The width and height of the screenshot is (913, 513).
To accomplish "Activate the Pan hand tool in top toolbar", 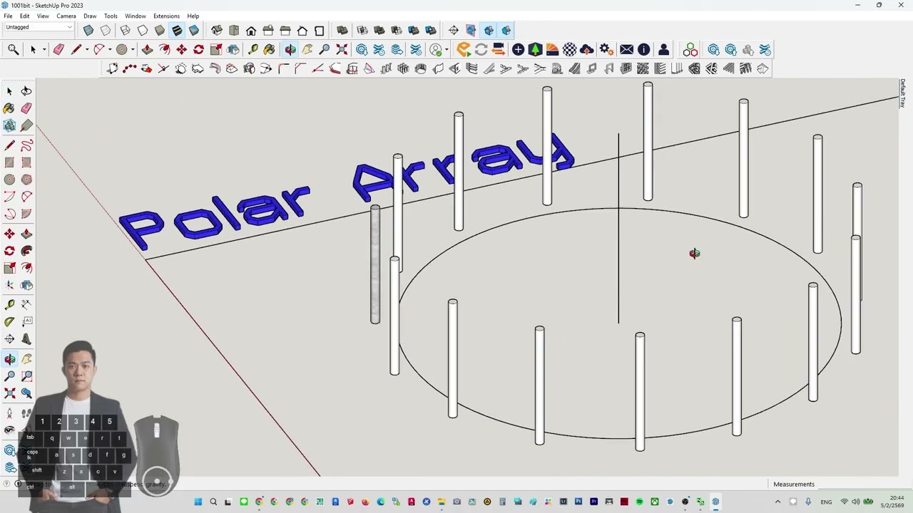I will pos(307,49).
